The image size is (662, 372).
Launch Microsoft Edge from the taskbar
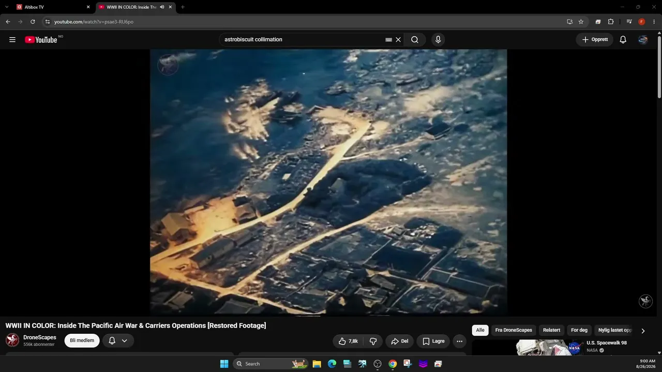click(332, 364)
